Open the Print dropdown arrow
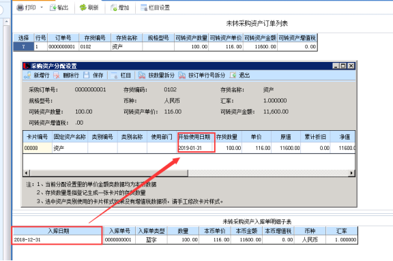Screen dimensions: 393x261 point(42,7)
